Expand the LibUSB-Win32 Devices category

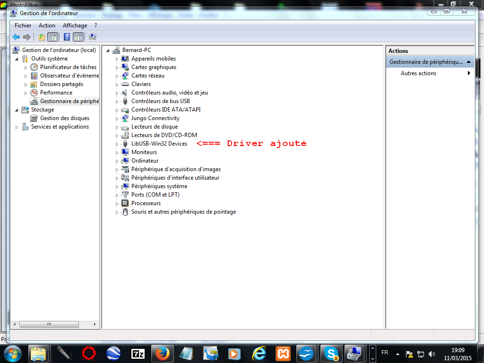click(x=117, y=144)
